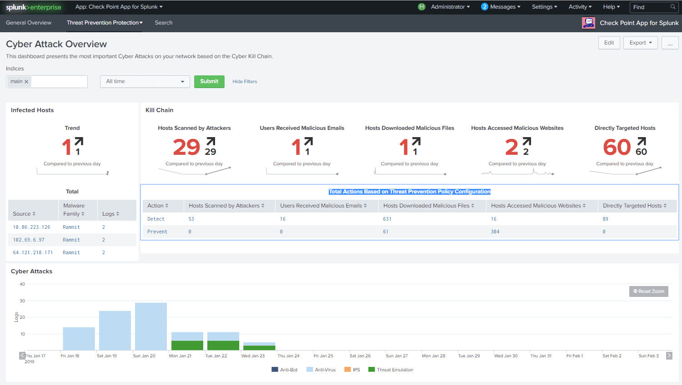Click the left arrow on the Cyber Attacks chart
The height and width of the screenshot is (385, 682).
pos(22,355)
